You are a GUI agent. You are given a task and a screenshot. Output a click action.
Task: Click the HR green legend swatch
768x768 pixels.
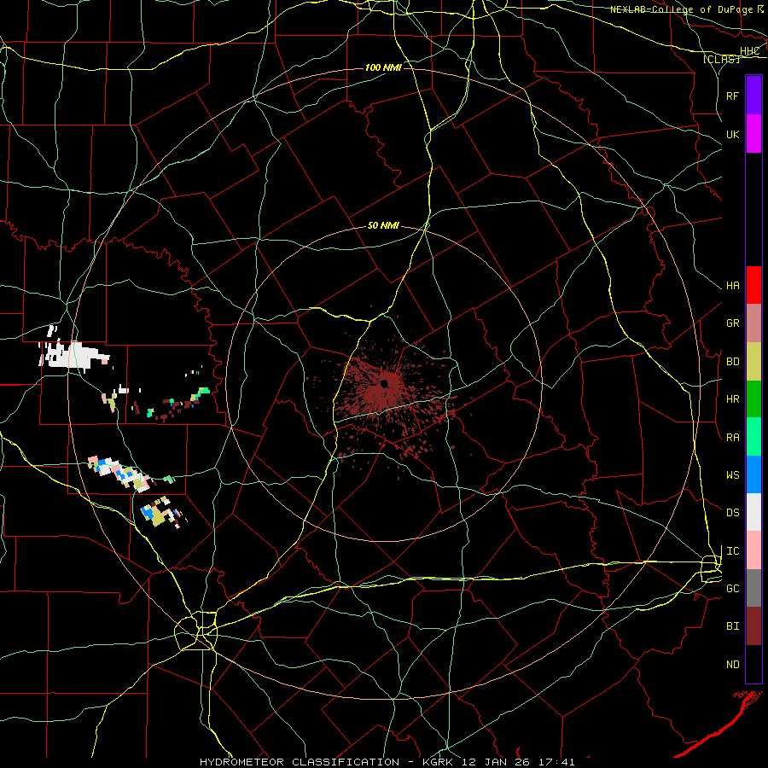pyautogui.click(x=753, y=399)
